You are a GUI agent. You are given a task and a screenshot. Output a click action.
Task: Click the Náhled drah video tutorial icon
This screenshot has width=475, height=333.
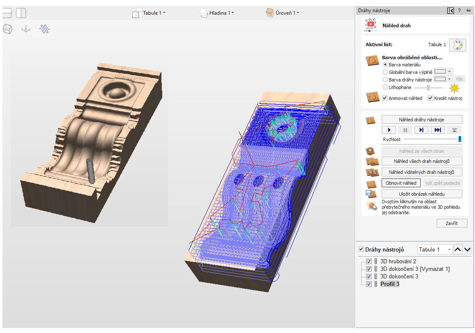pos(370,25)
